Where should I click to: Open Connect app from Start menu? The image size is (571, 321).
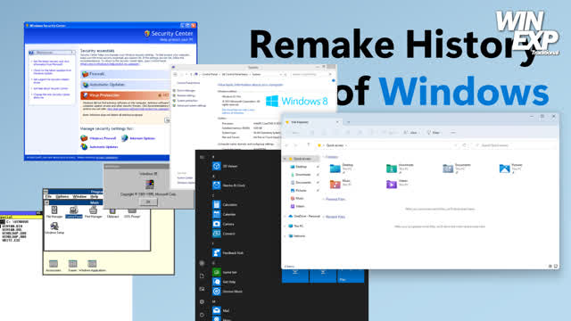224,234
